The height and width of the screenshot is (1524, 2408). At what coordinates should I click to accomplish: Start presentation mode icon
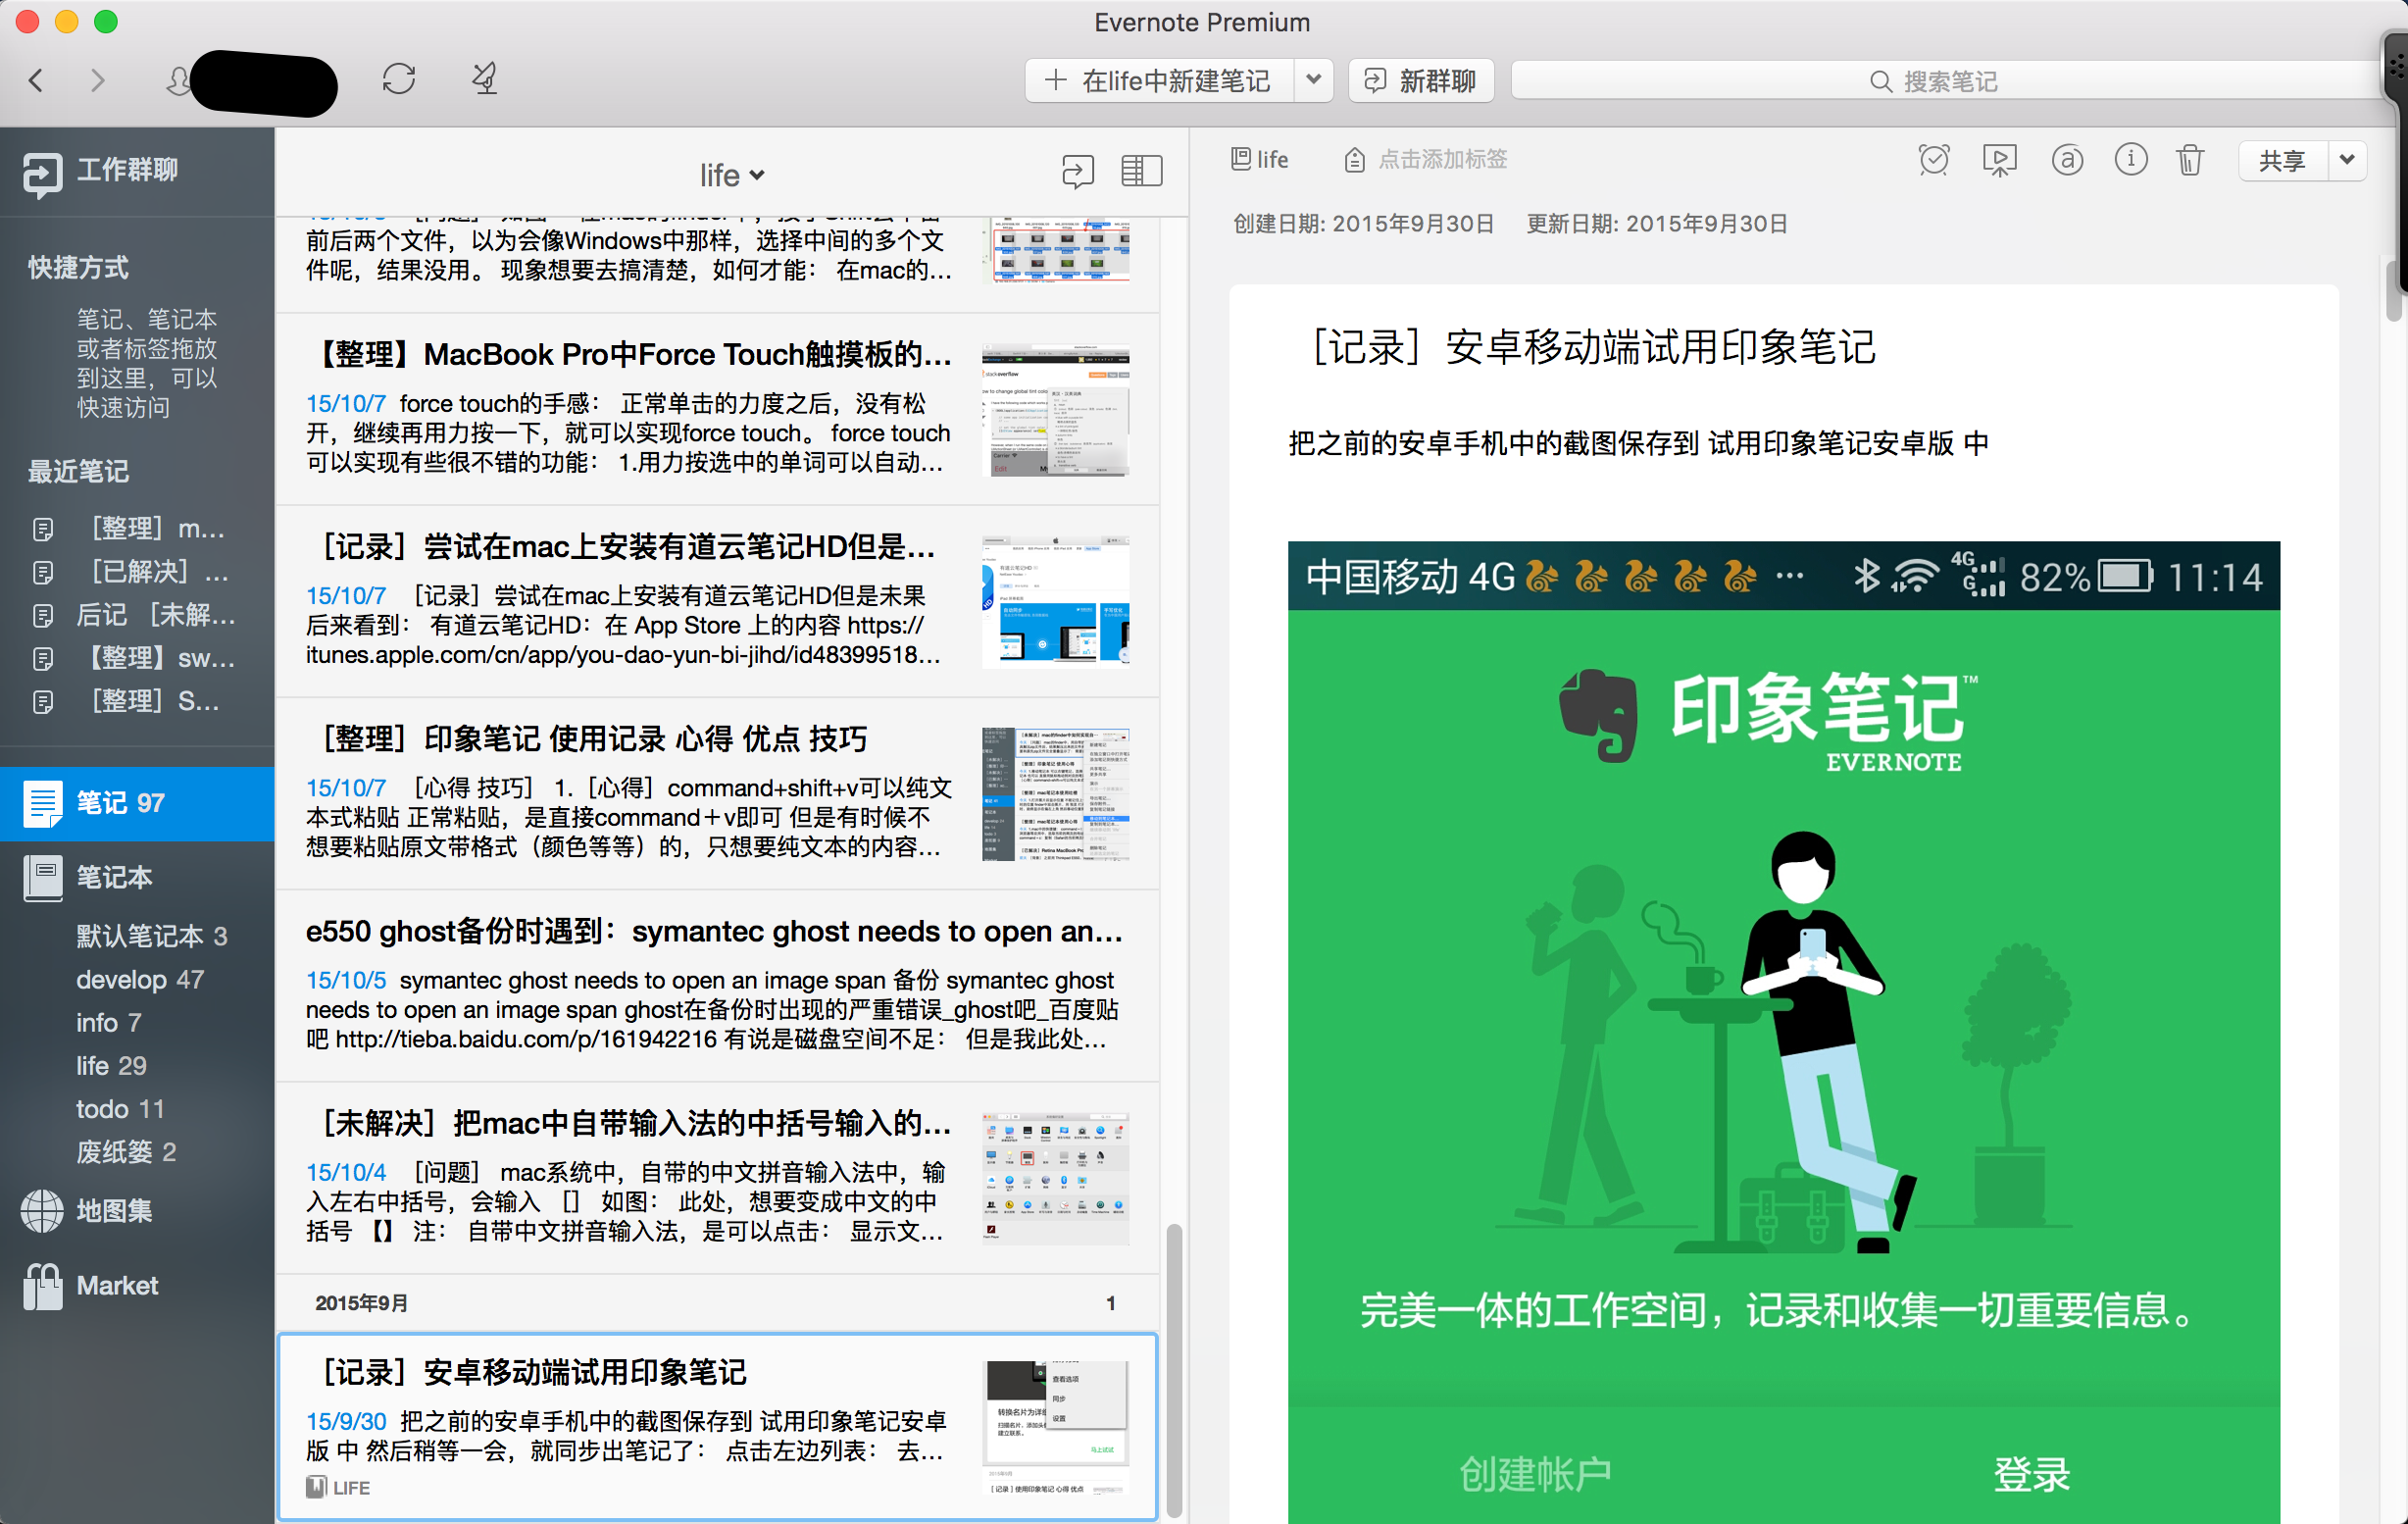click(1999, 160)
